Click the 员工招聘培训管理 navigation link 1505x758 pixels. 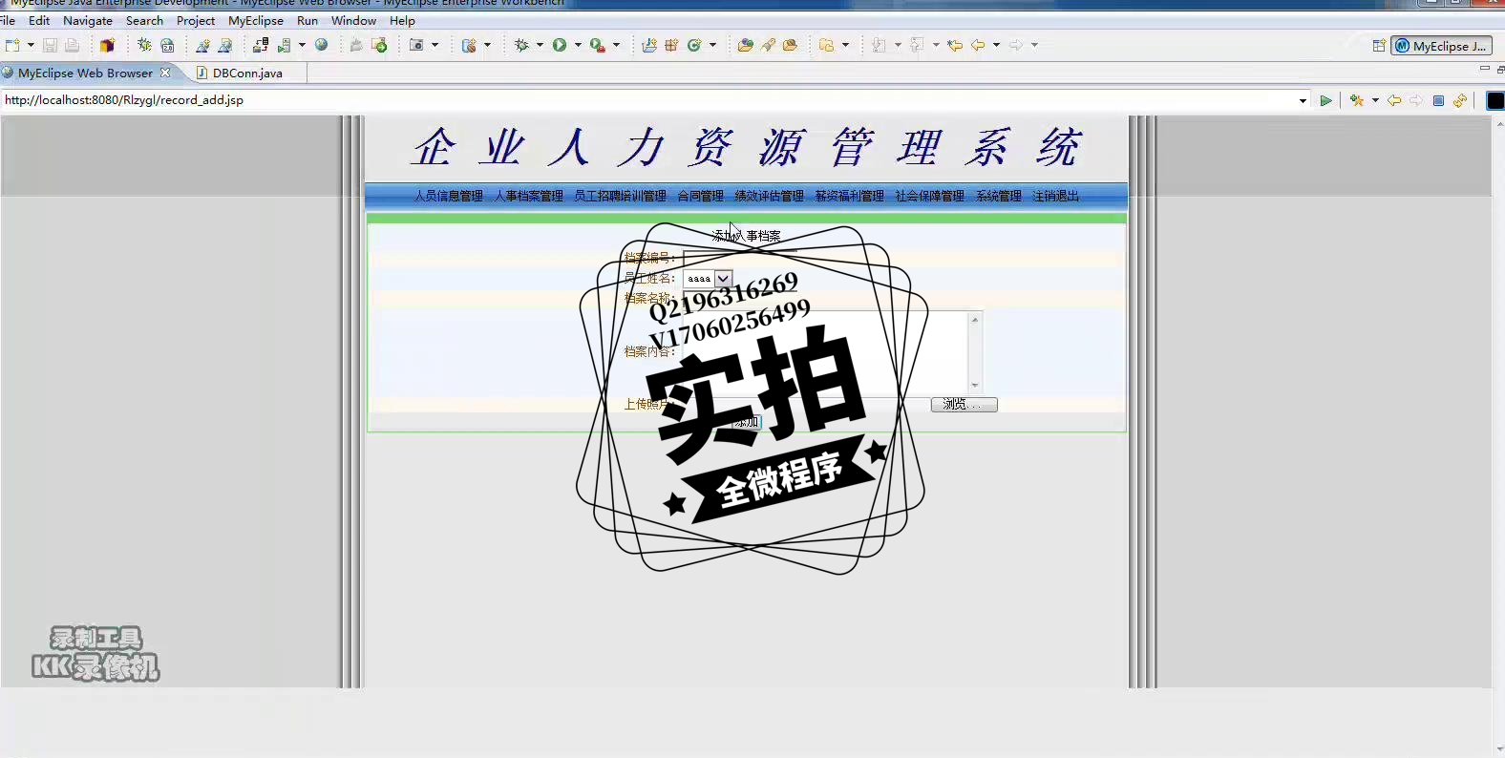click(620, 196)
